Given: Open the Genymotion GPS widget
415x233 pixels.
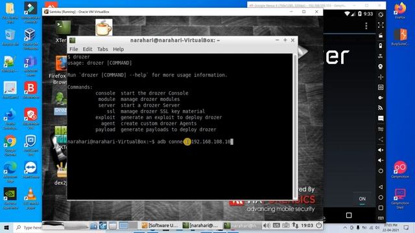Looking at the screenshot, I should pos(381,56).
